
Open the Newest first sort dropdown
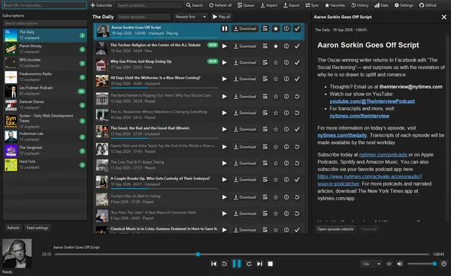tap(191, 17)
